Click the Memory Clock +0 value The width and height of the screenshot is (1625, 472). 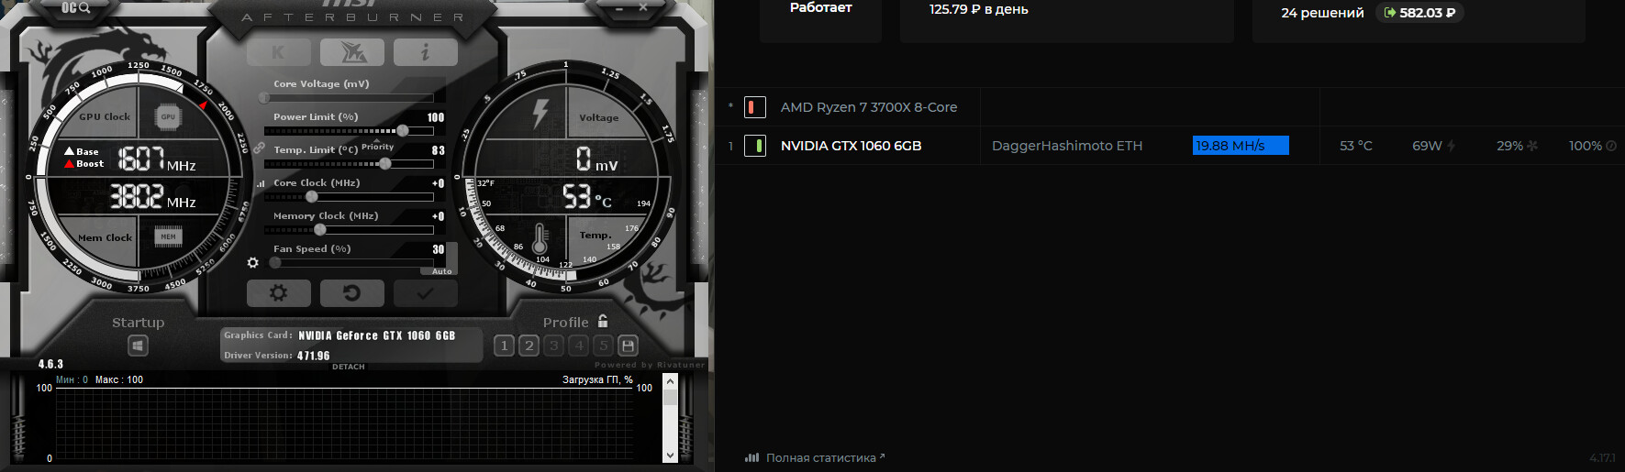pyautogui.click(x=438, y=216)
